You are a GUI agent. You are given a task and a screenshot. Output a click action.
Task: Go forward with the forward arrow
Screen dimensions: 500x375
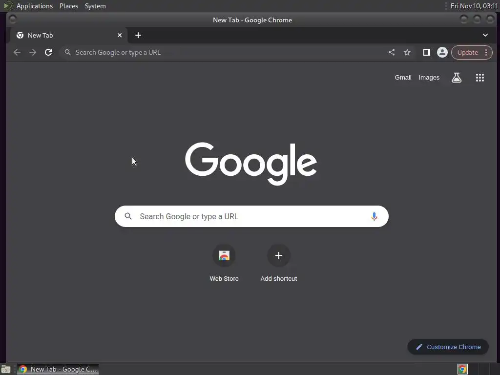point(33,52)
